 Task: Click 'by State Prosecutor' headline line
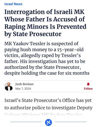tap(33, 34)
